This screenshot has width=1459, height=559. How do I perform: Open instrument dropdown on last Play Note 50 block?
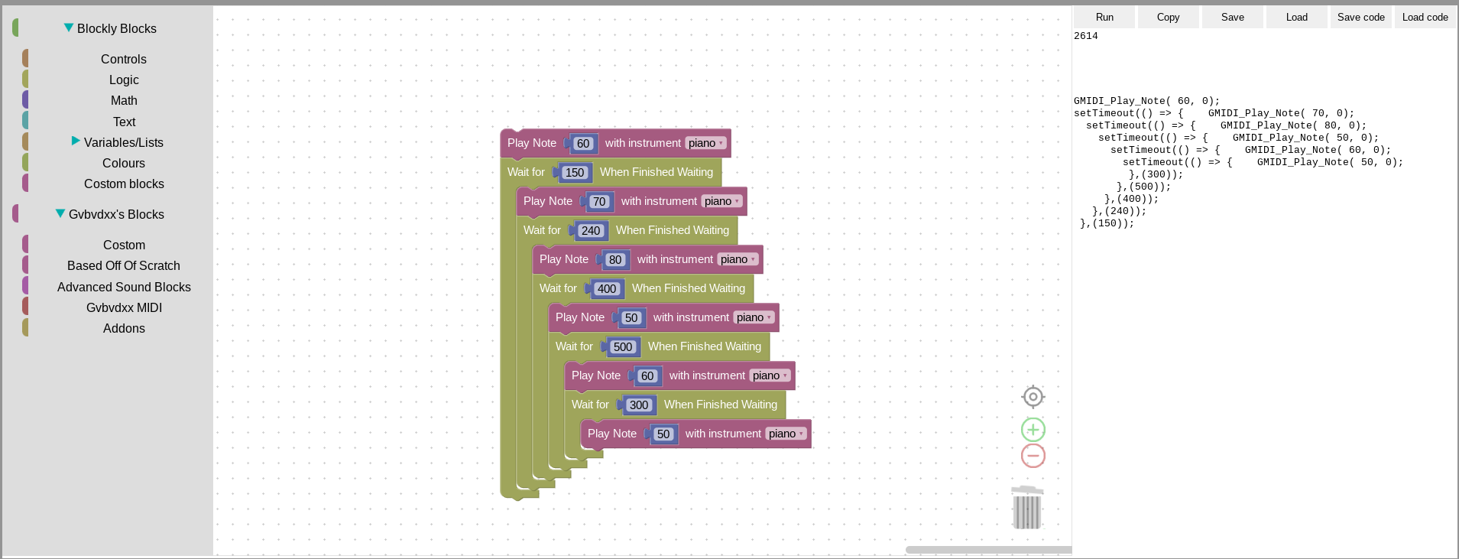[786, 434]
